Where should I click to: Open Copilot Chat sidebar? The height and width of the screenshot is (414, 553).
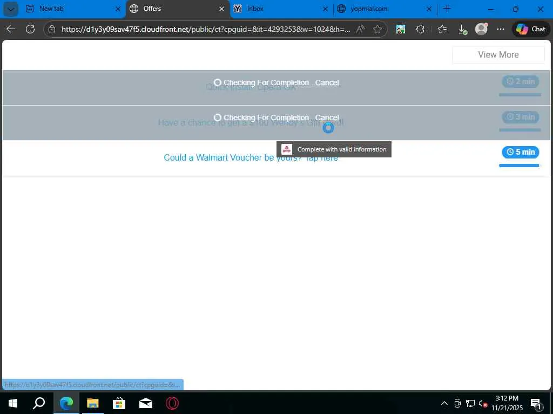pyautogui.click(x=531, y=29)
